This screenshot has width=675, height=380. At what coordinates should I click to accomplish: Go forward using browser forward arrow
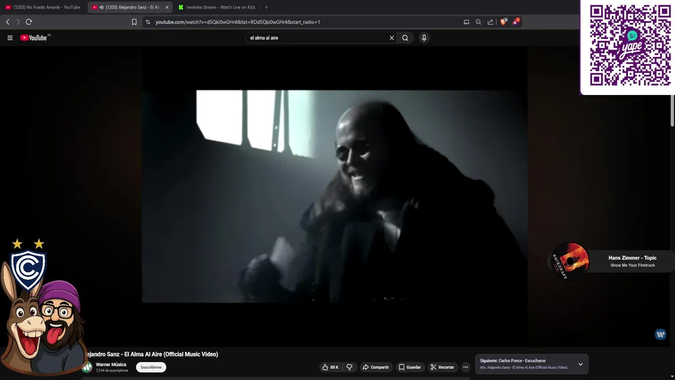coord(18,22)
